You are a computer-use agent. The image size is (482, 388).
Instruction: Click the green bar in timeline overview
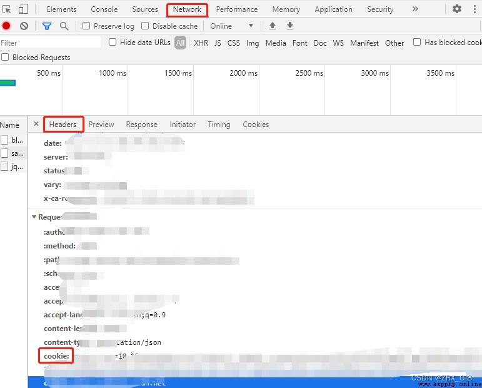click(8, 83)
